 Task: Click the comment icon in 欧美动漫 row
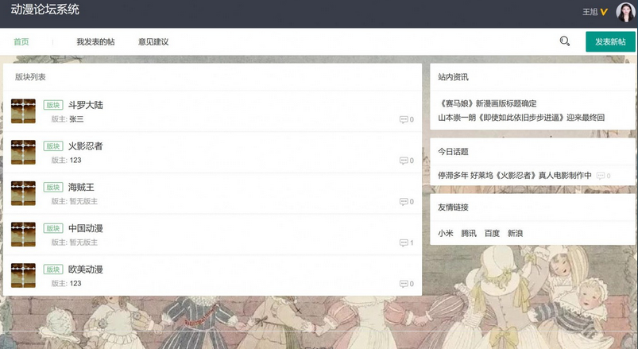point(404,284)
